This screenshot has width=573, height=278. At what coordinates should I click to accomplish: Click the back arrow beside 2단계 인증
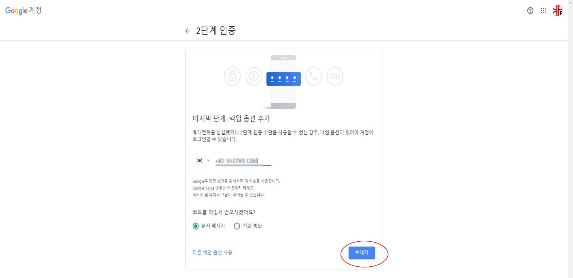point(188,31)
